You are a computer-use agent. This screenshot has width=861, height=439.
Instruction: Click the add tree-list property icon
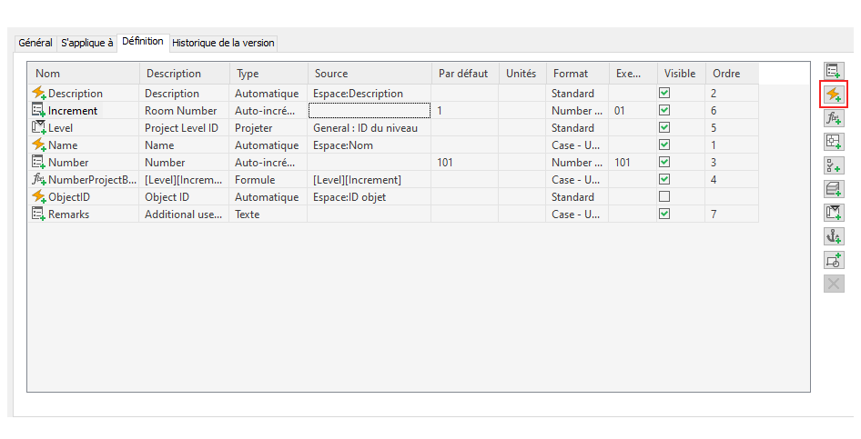pyautogui.click(x=834, y=165)
